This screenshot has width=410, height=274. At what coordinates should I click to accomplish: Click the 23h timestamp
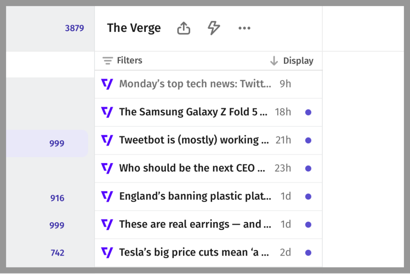tap(283, 168)
